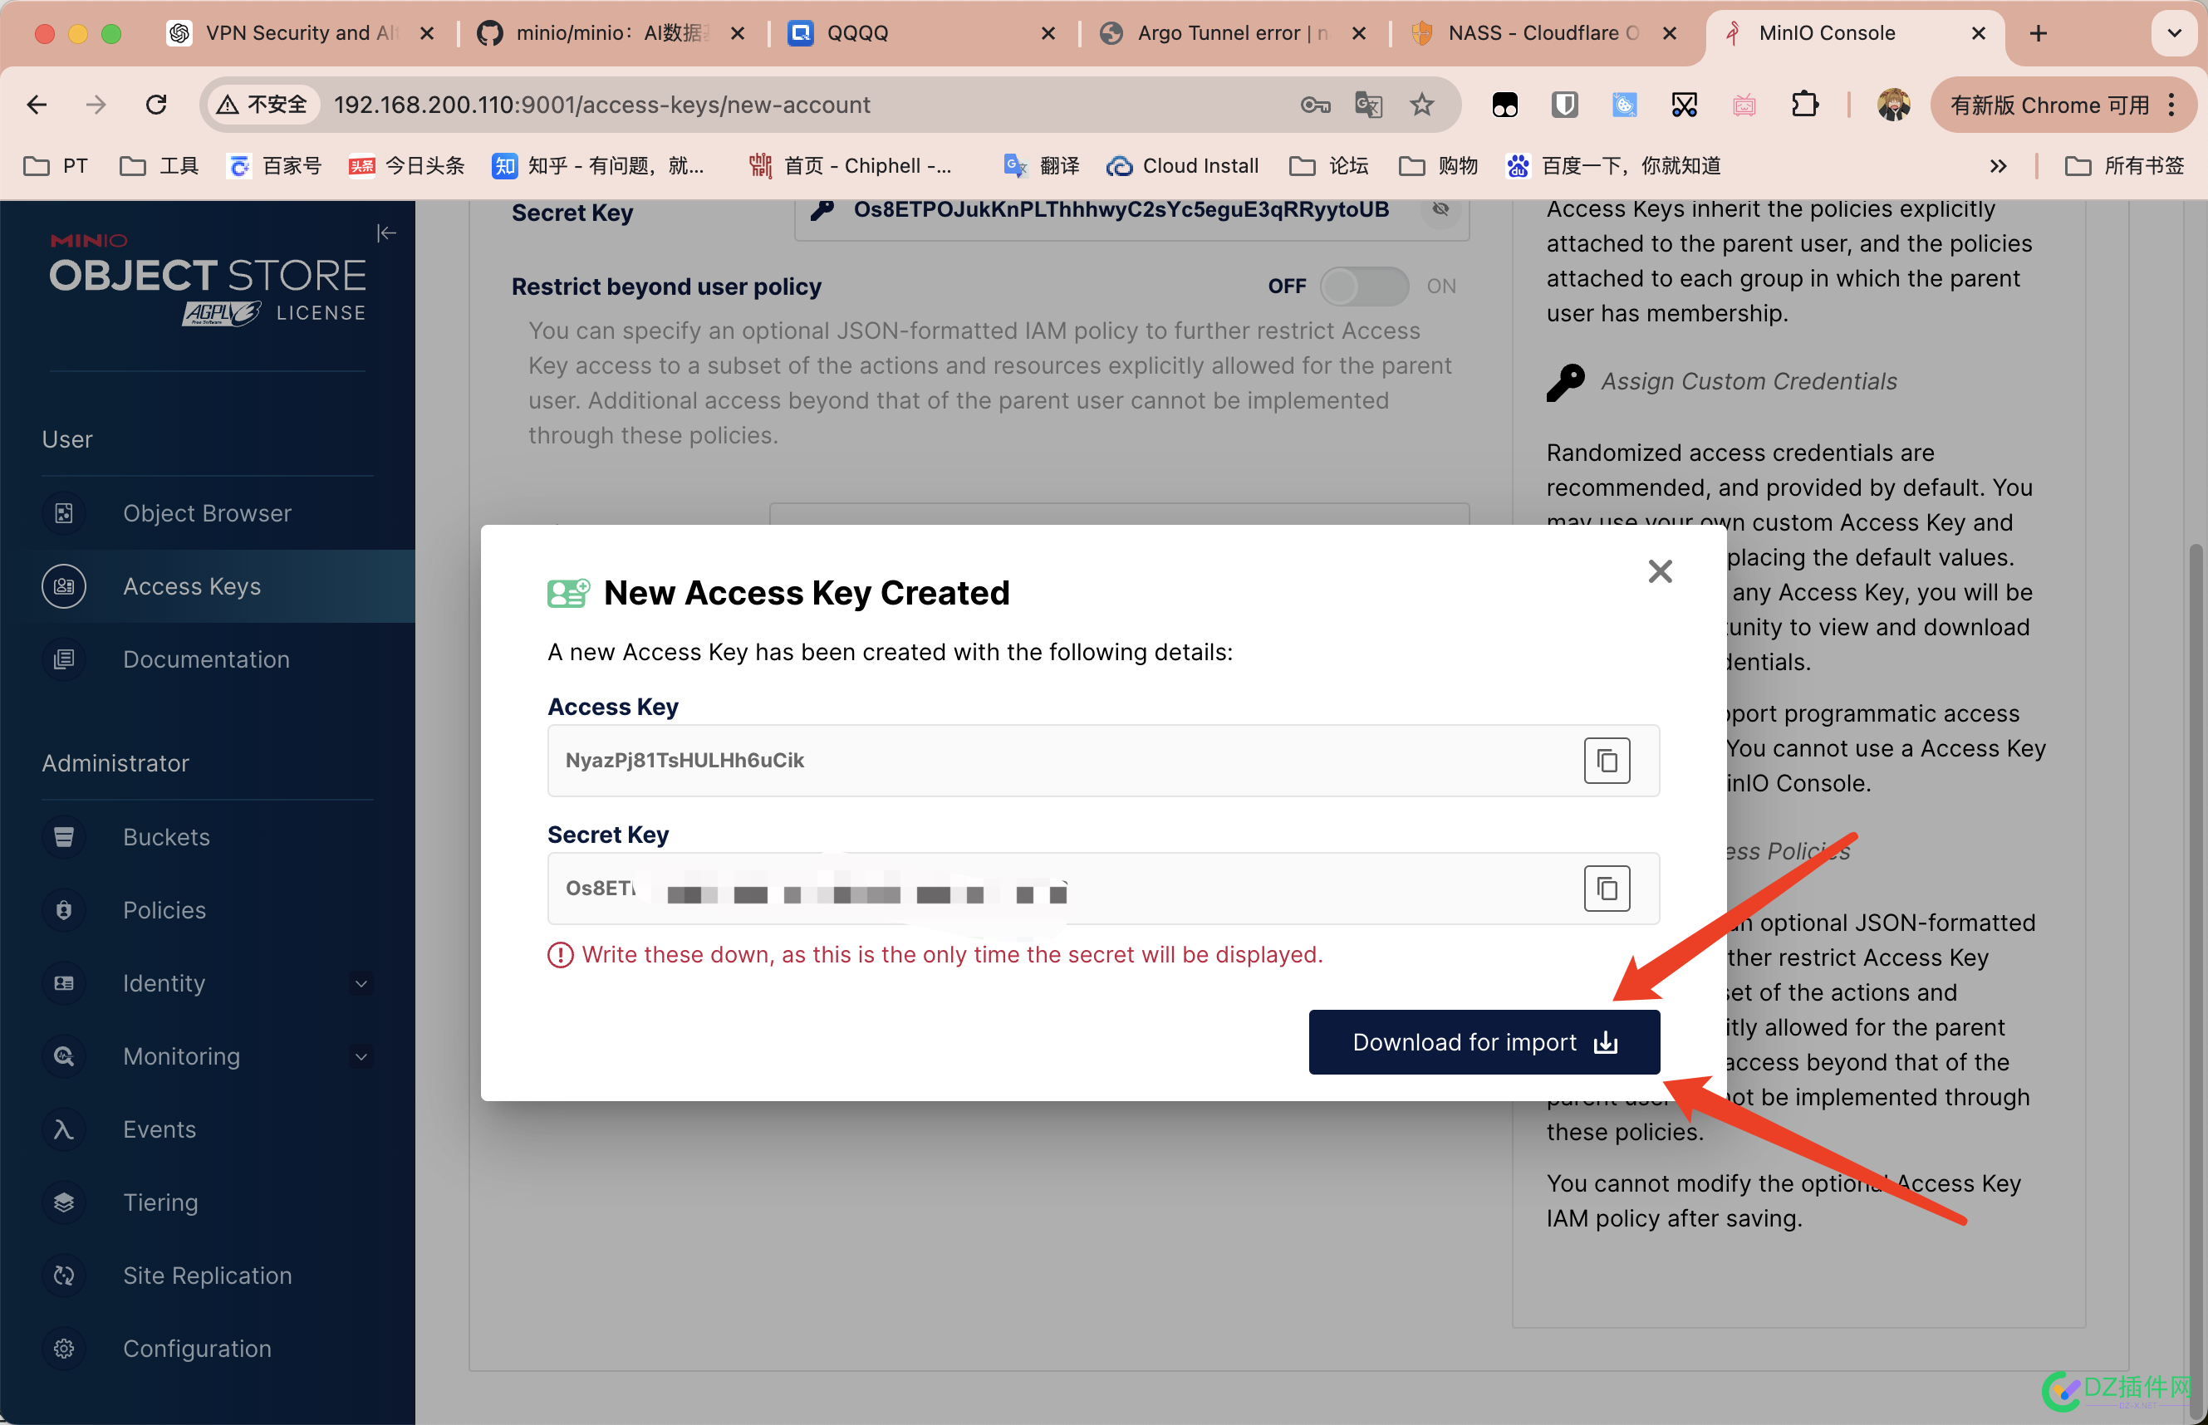Click the Site Replication icon in sidebar
Viewport: 2208px width, 1425px height.
pyautogui.click(x=61, y=1274)
